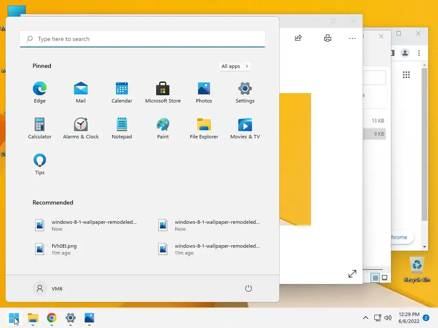
Task: Launch the Photos app from Start
Action: (x=204, y=93)
